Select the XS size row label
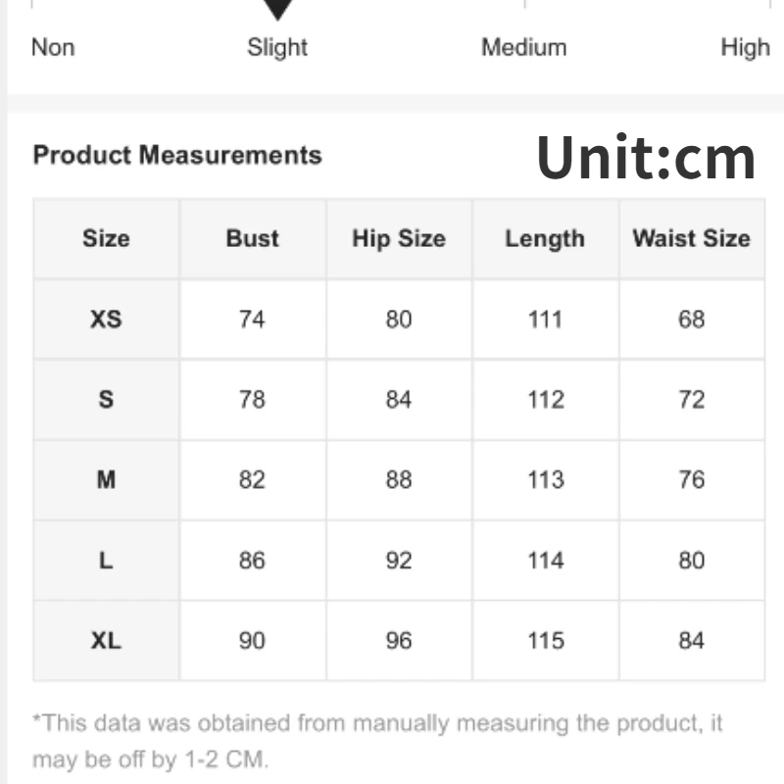 106,319
